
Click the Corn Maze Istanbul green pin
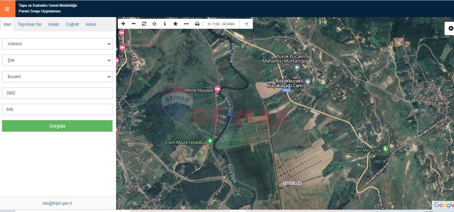[x=210, y=142]
